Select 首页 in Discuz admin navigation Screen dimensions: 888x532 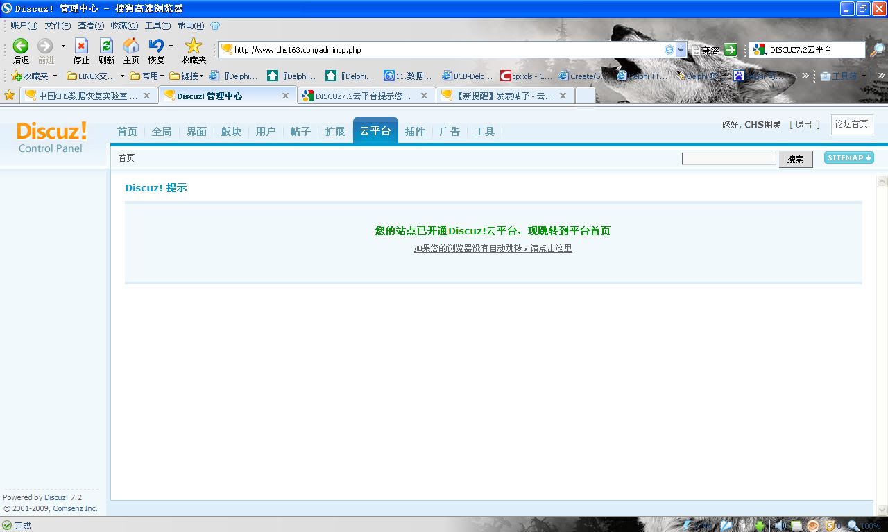127,131
